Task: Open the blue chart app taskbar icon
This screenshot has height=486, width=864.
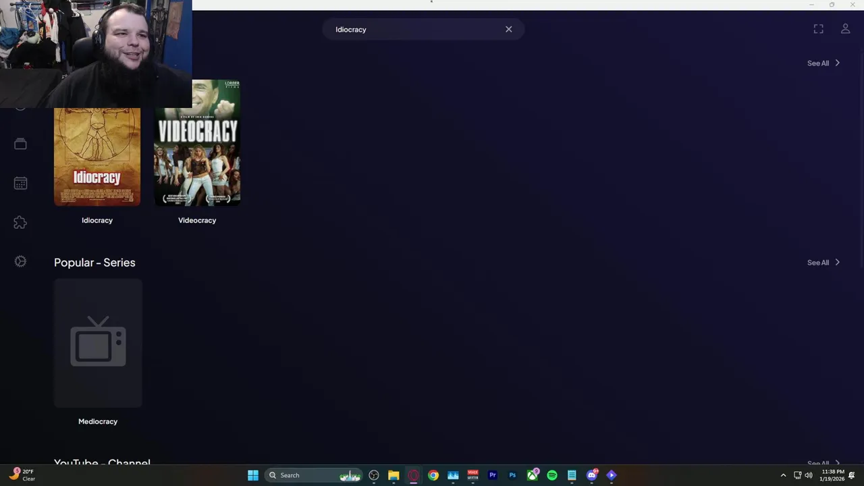Action: pos(453,475)
